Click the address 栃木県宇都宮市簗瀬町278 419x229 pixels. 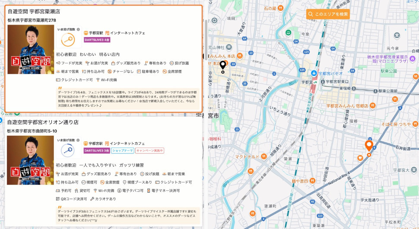(32, 20)
